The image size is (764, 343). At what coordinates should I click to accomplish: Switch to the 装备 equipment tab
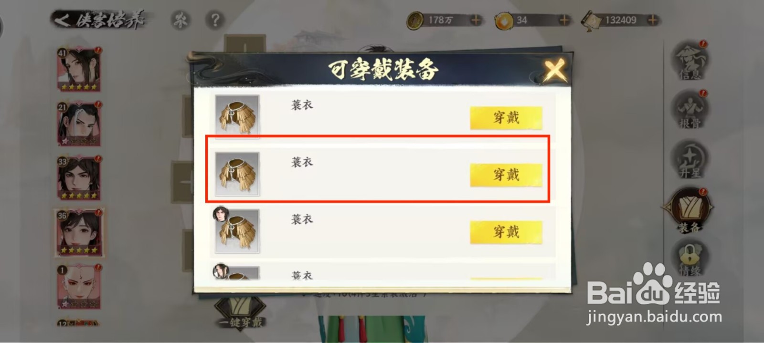coord(688,210)
